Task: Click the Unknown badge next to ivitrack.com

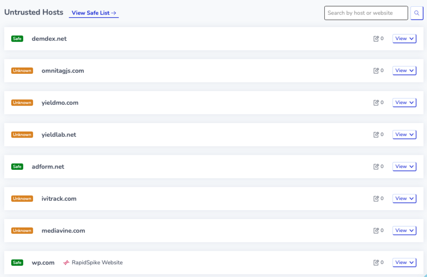Action: (22, 199)
